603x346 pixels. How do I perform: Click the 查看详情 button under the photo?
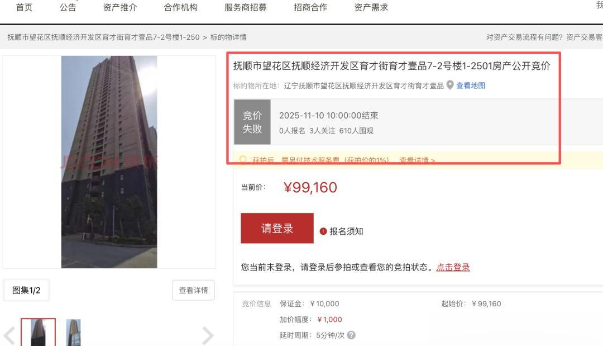[193, 290]
